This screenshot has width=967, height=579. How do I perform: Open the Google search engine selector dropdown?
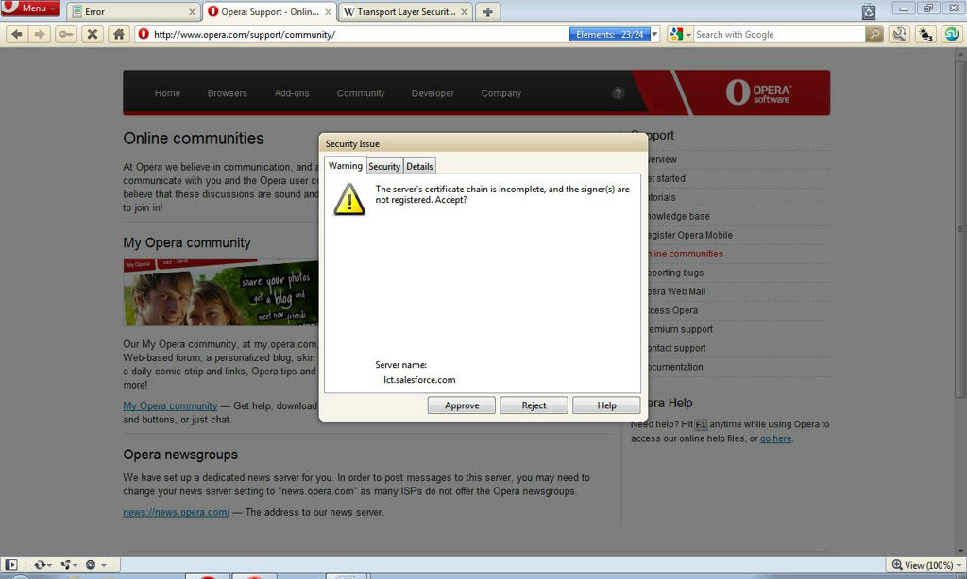tap(681, 35)
